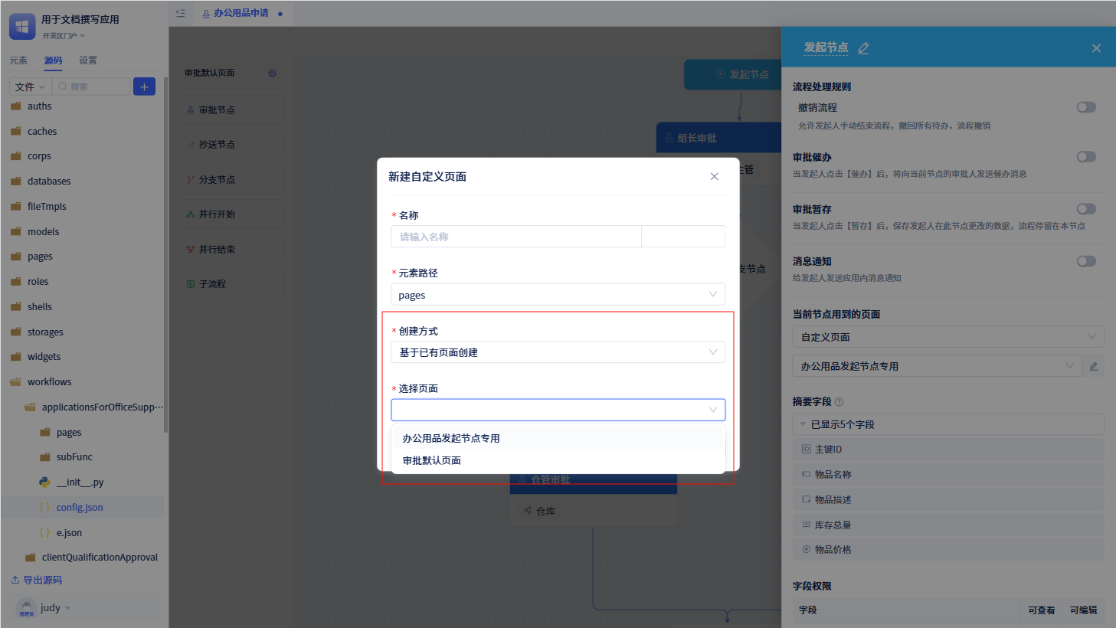1116x628 pixels.
Task: Select the 并行结束 node type
Action: click(x=231, y=250)
